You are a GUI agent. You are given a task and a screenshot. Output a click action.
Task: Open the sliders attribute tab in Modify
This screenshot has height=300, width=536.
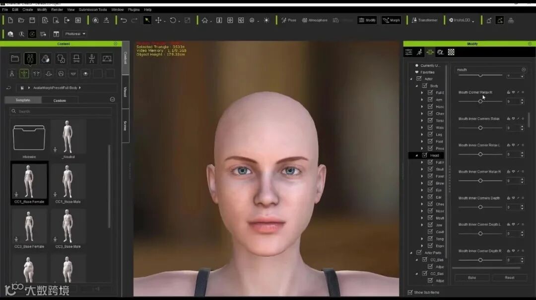(409, 52)
